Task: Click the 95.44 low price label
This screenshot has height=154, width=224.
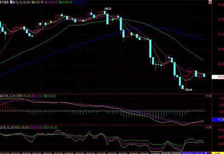Action: coord(188,90)
